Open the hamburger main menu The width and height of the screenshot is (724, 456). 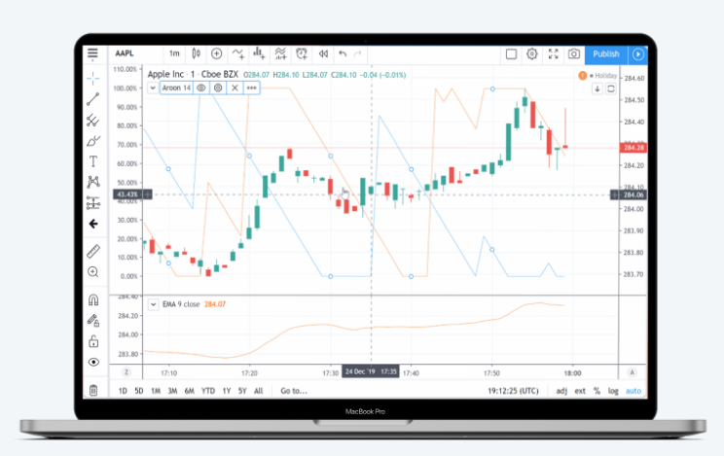[x=92, y=54]
